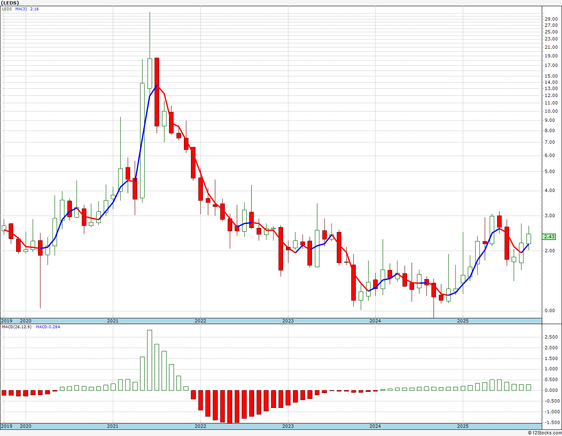Select the 2022 label on the price timeline
The height and width of the screenshot is (436, 562).
tap(200, 321)
